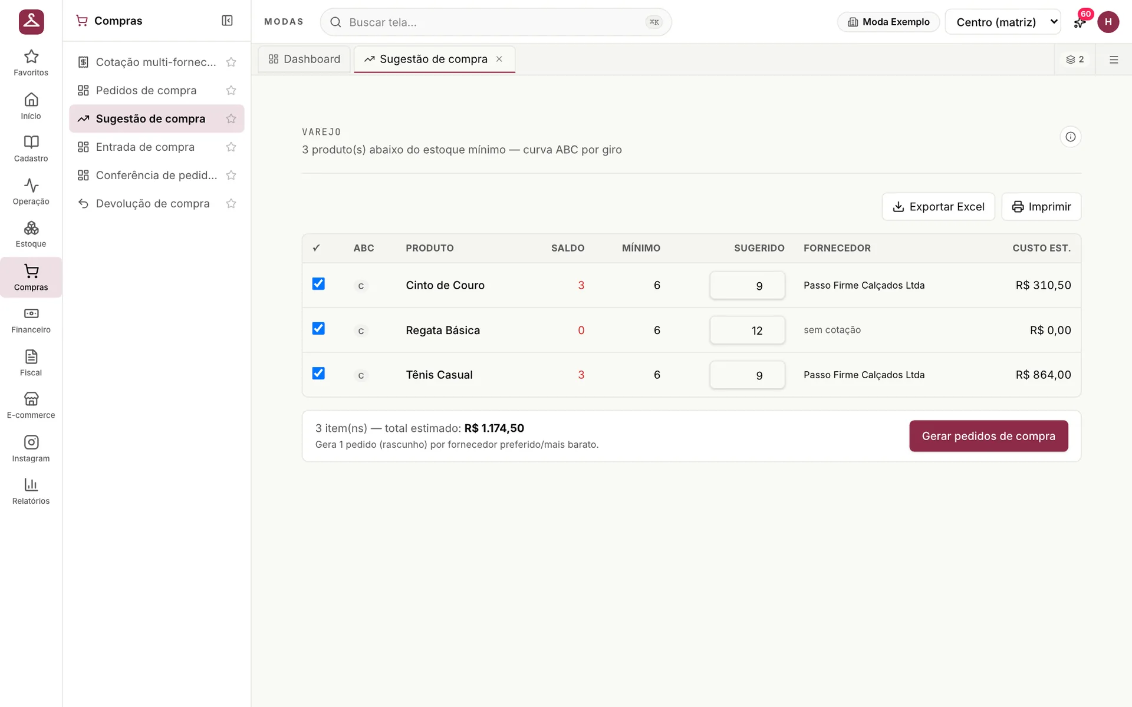Favorite Cotação multi-fornecedor with its star
The image size is (1132, 707).
(231, 62)
